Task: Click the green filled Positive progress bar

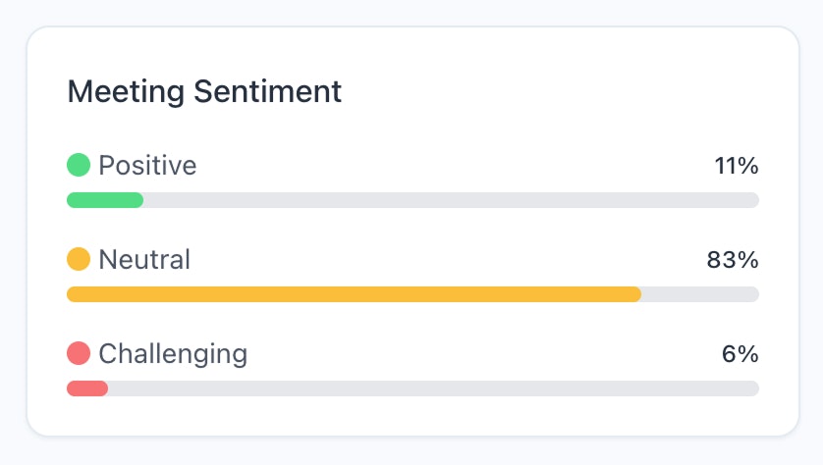Action: 105,200
